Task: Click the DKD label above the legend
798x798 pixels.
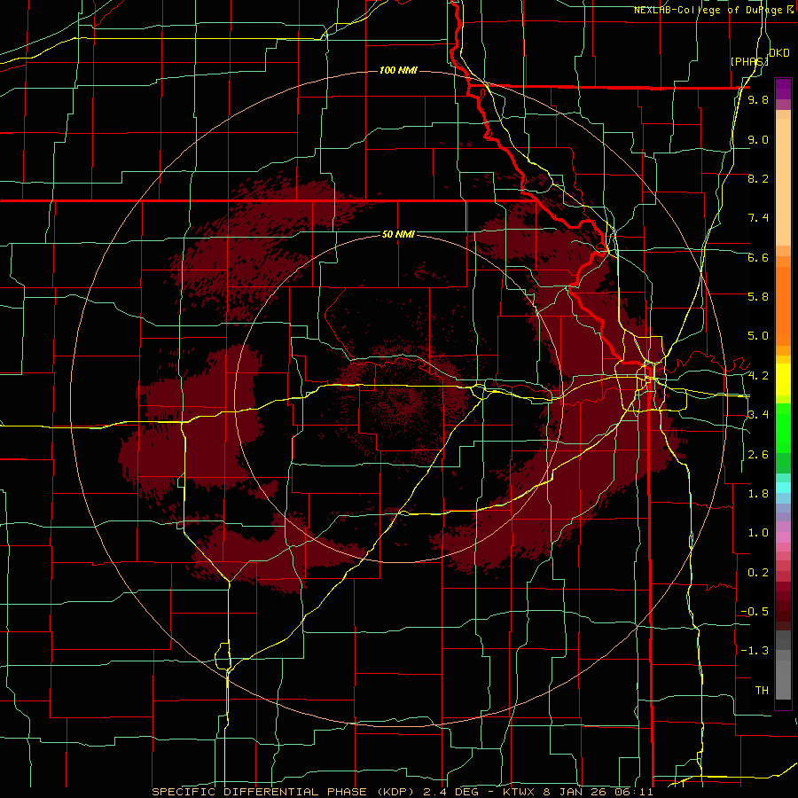Action: coord(779,53)
